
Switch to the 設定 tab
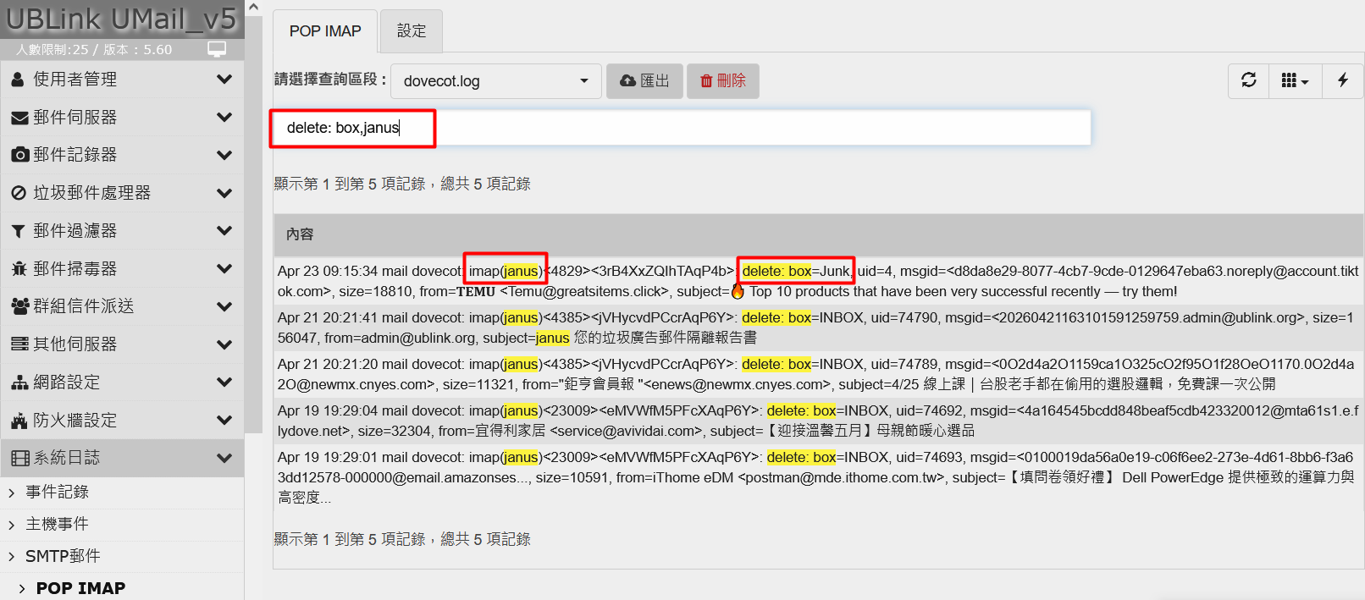(x=412, y=31)
